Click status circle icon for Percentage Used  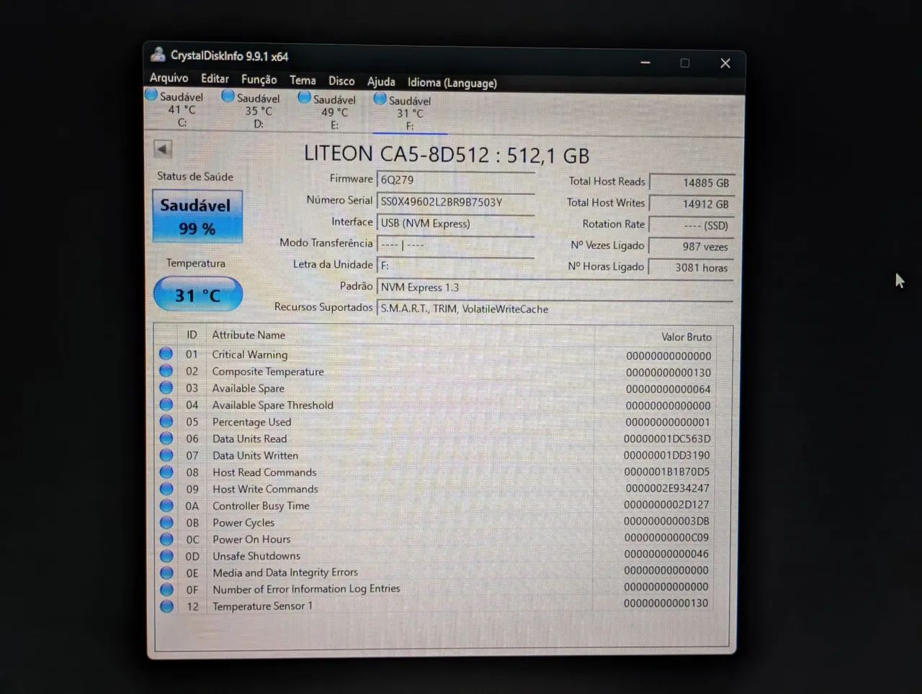tap(166, 421)
